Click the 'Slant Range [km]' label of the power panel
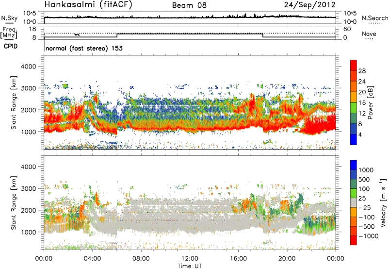This screenshot has height=269, width=388. click(x=14, y=102)
